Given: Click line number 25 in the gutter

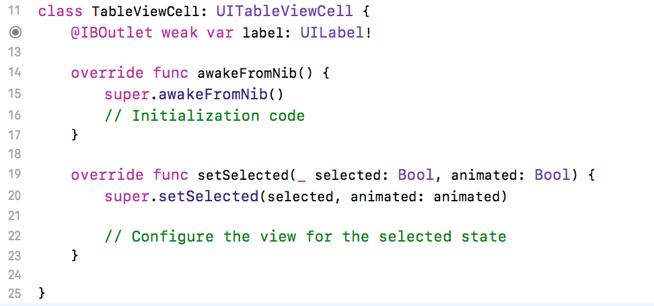Looking at the screenshot, I should (x=14, y=293).
